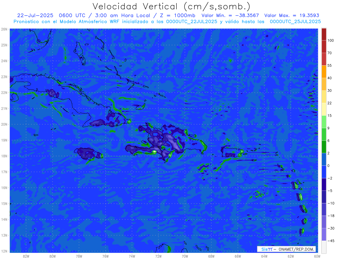This screenshot has height=260, width=337.
Task: Click the longitude label '72W'
Action: [158, 256]
